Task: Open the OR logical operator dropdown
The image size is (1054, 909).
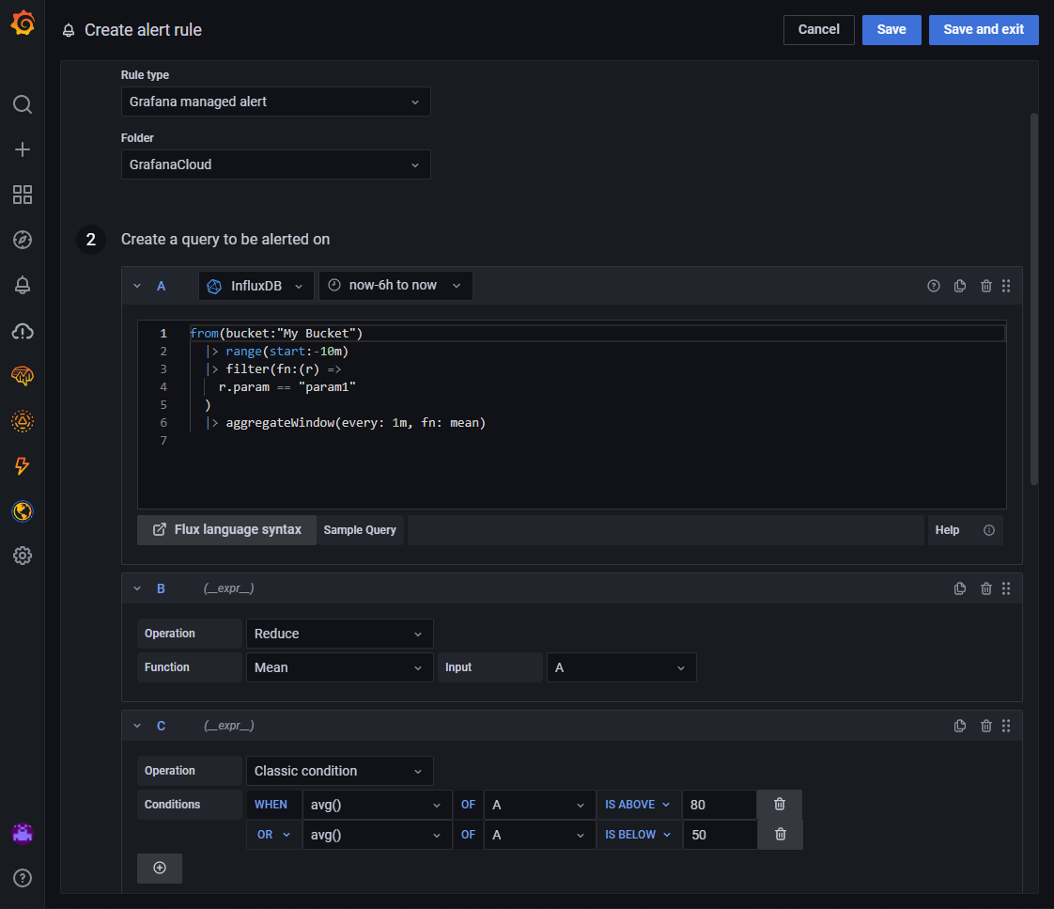Action: 273,835
